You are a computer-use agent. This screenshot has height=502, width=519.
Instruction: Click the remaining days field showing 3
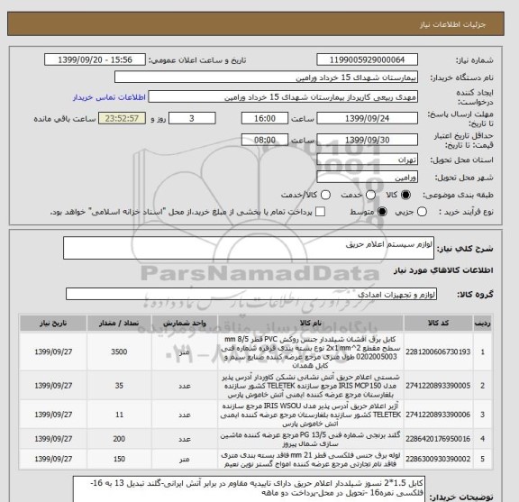coord(192,118)
